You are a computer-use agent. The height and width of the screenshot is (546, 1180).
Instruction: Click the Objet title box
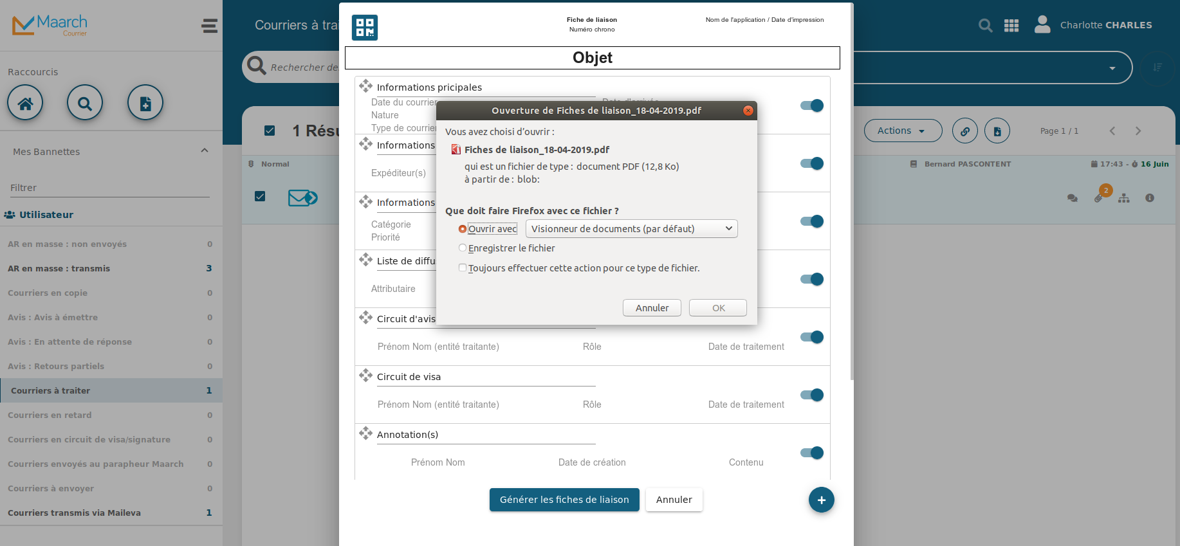coord(593,58)
